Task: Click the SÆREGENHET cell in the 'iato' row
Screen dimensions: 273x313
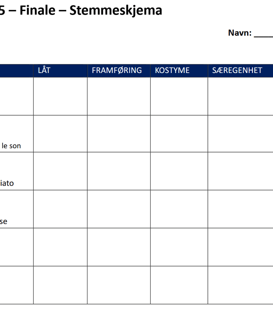Action: click(240, 171)
